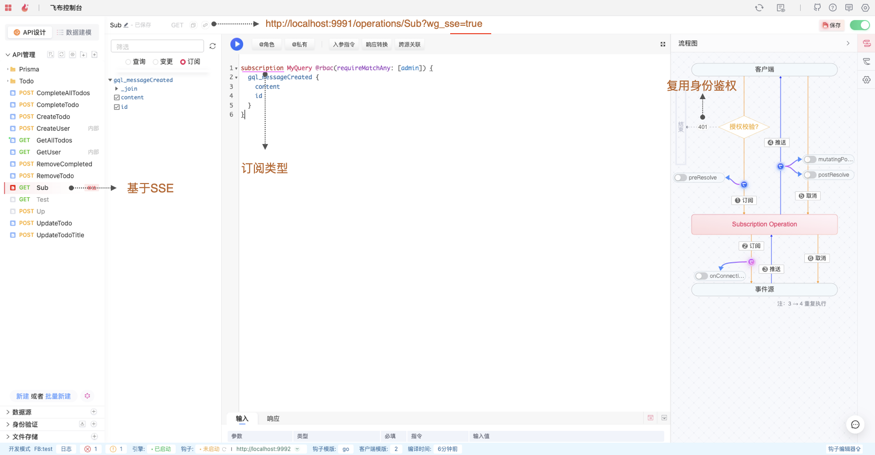Image resolution: width=875 pixels, height=455 pixels.
Task: Enable the postResolve hook switch
Action: click(811, 175)
